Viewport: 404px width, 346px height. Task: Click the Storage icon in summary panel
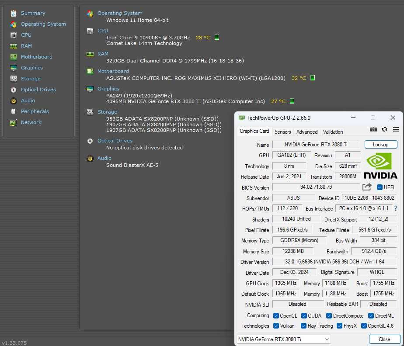pos(90,112)
